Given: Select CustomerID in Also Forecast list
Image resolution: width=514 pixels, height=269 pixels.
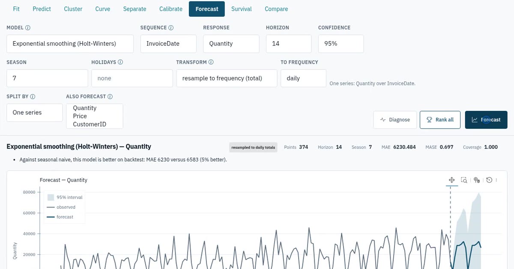Looking at the screenshot, I should click(90, 124).
